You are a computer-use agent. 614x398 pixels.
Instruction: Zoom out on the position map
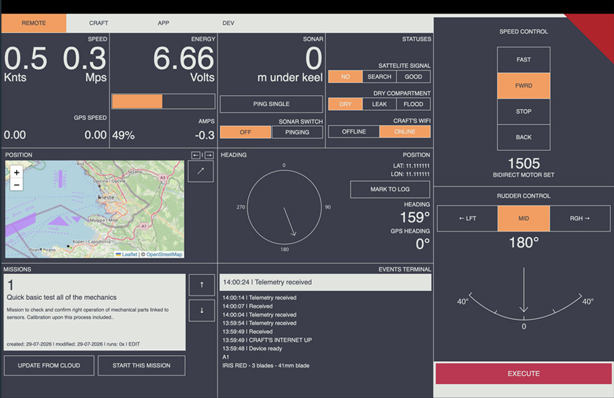point(17,185)
